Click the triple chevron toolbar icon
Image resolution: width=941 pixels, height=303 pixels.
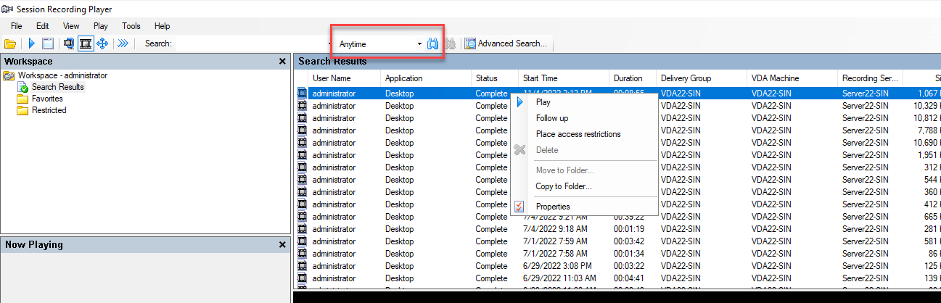pos(123,43)
